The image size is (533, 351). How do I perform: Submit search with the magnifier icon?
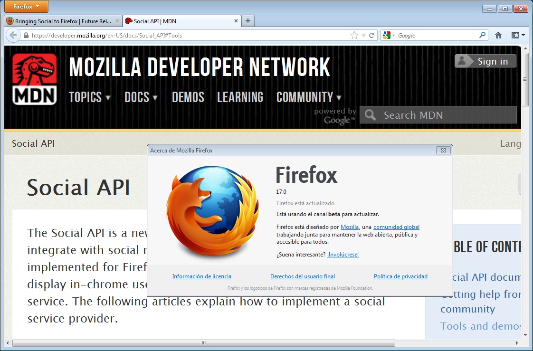(x=482, y=35)
